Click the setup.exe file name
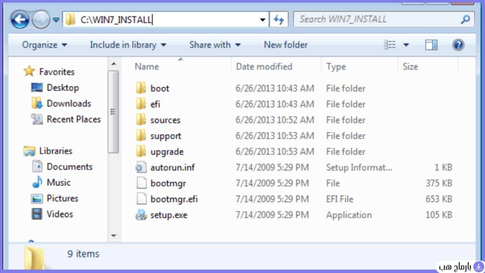The width and height of the screenshot is (485, 273). pyautogui.click(x=169, y=215)
